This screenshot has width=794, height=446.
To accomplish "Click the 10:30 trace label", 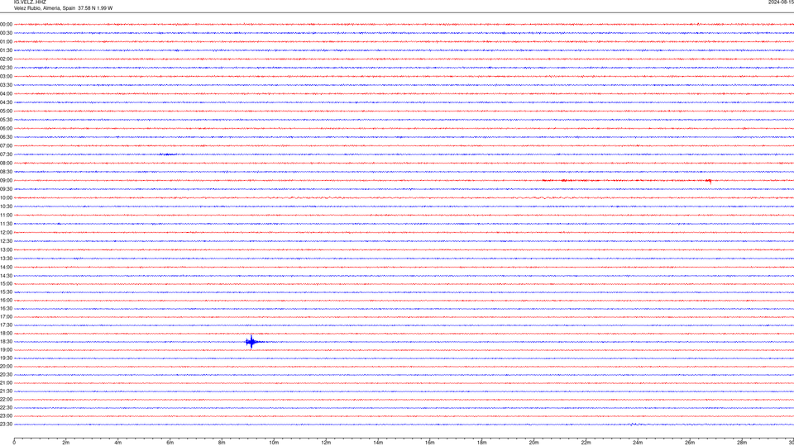I will point(6,206).
